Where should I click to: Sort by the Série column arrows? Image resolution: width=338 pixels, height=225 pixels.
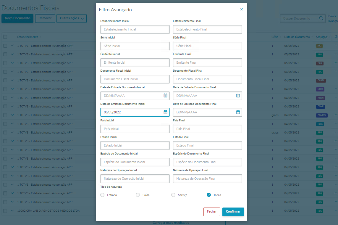[x=280, y=37]
